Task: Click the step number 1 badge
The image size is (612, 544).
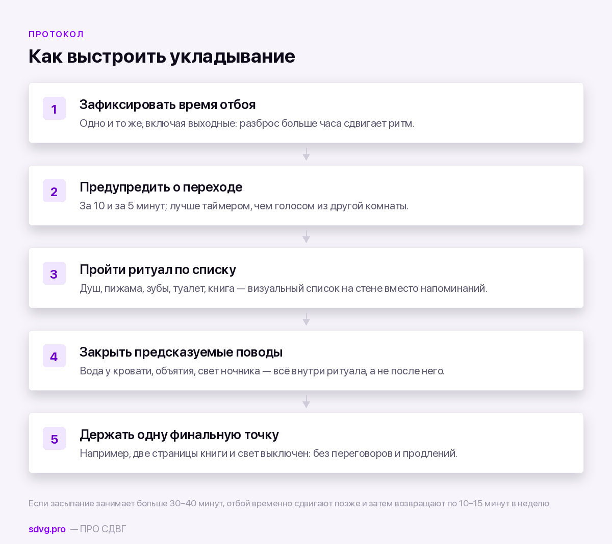Action: [x=54, y=108]
